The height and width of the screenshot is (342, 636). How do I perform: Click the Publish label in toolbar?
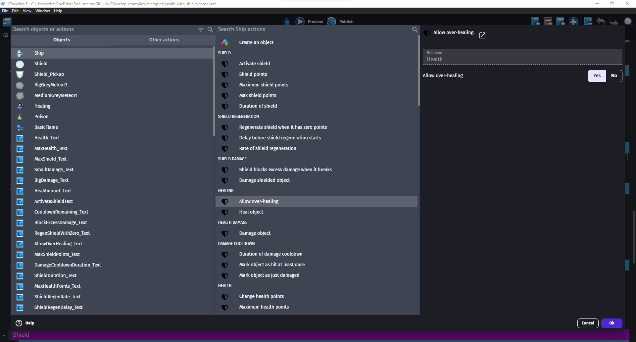point(346,22)
